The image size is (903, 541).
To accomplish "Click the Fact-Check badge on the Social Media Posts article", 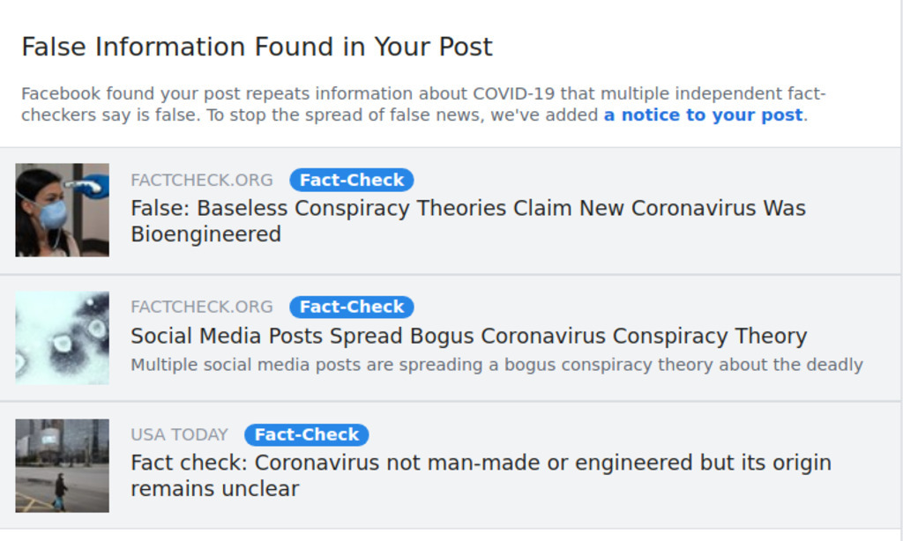I will (x=351, y=308).
